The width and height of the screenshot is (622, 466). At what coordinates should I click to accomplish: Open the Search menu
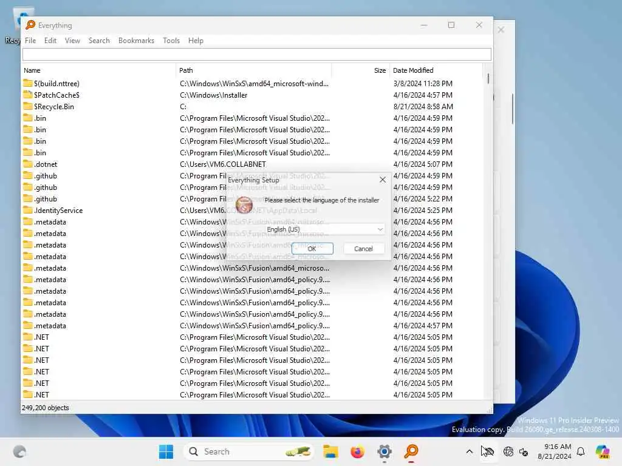[99, 41]
